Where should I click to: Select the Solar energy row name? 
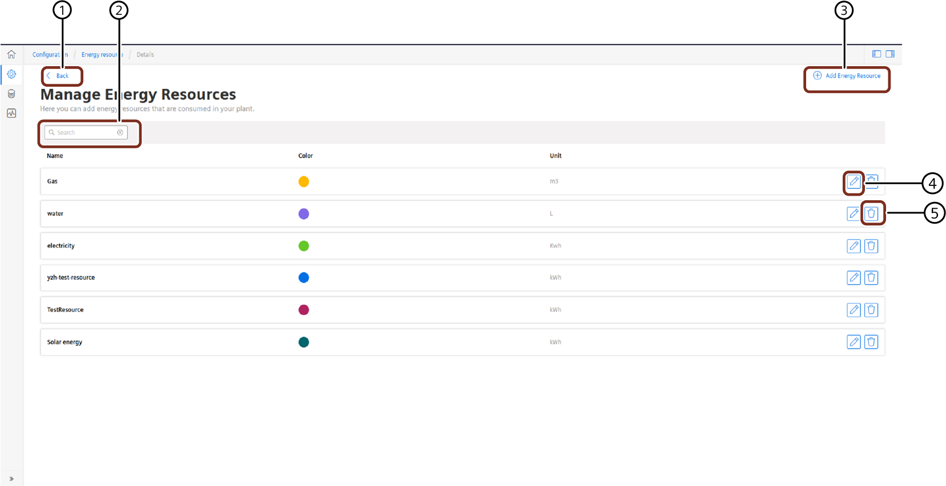click(x=65, y=342)
